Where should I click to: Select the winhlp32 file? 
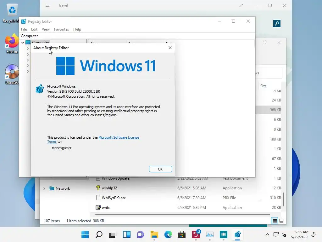109,188
